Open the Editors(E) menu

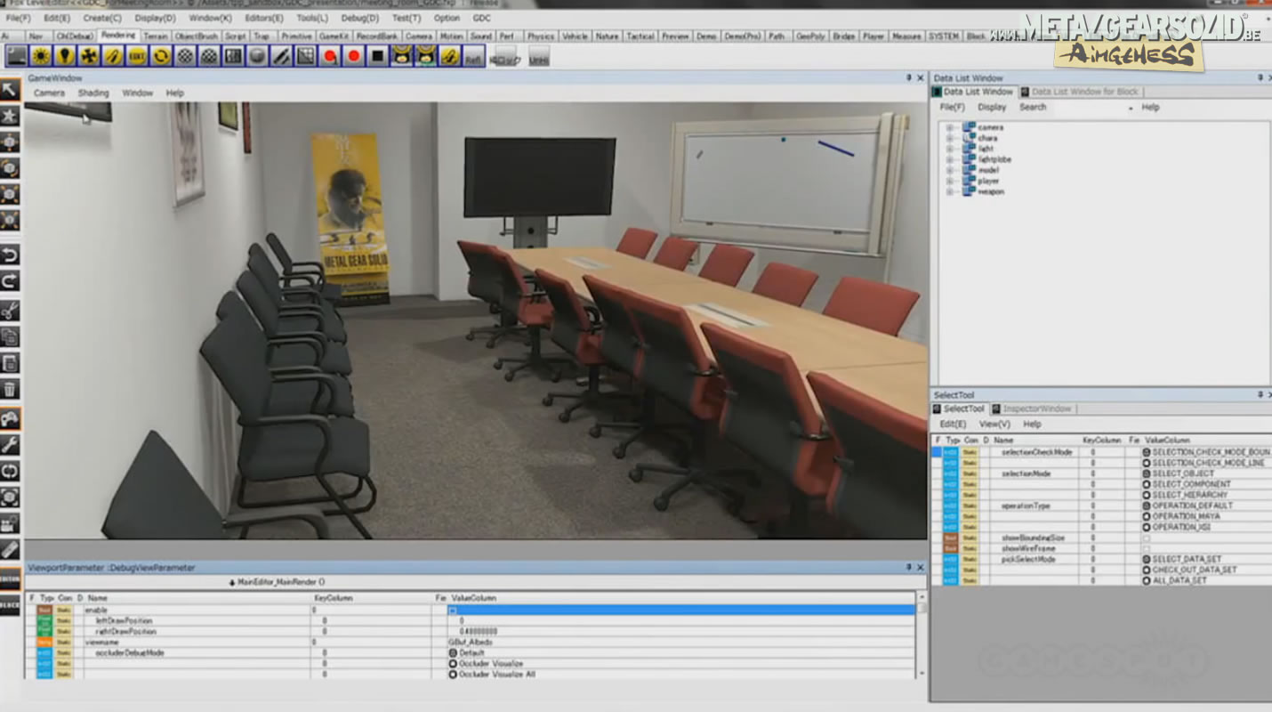click(264, 18)
